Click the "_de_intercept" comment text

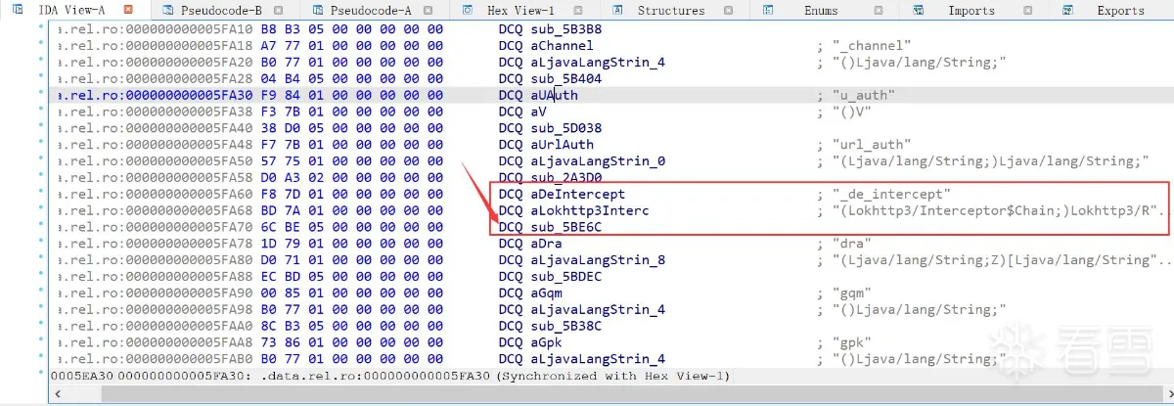tap(892, 194)
